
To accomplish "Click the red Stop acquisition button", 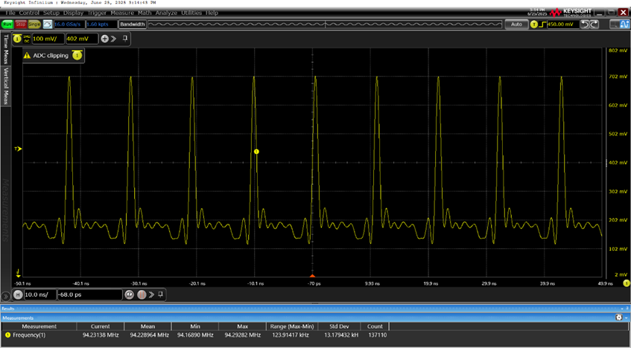I will [x=21, y=25].
